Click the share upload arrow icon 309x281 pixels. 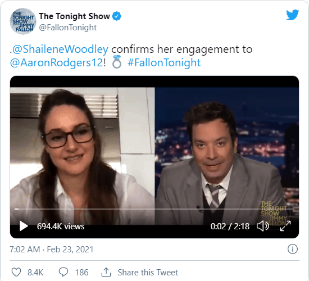[x=106, y=272]
